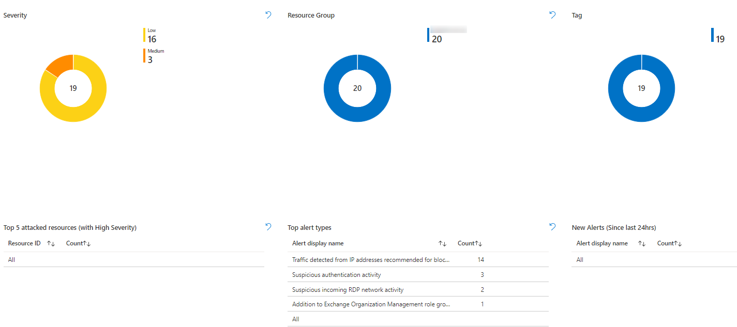This screenshot has width=737, height=327.
Task: Select the Low severity legend item
Action: (x=151, y=35)
